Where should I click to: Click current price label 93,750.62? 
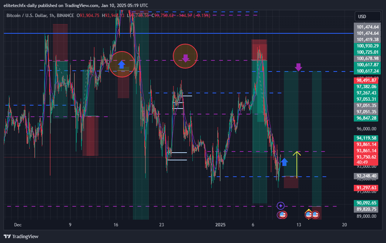(x=366, y=157)
